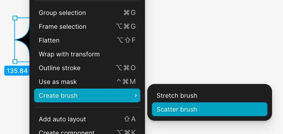The width and height of the screenshot is (283, 134).
Task: Click the black curved shape on canvas
Action: [27, 40]
